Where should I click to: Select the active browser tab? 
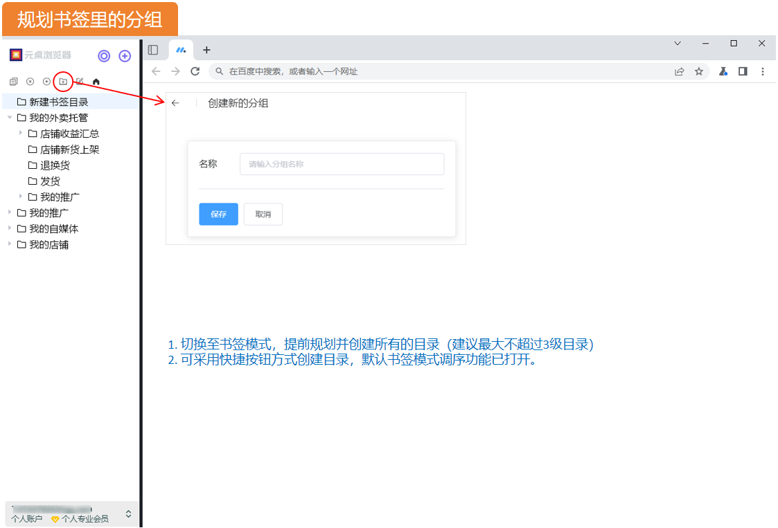click(x=181, y=50)
